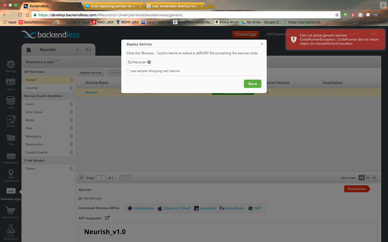Viewport: 388px width, 242px height.
Task: Open the API Inspector external link icon
Action: (x=107, y=218)
